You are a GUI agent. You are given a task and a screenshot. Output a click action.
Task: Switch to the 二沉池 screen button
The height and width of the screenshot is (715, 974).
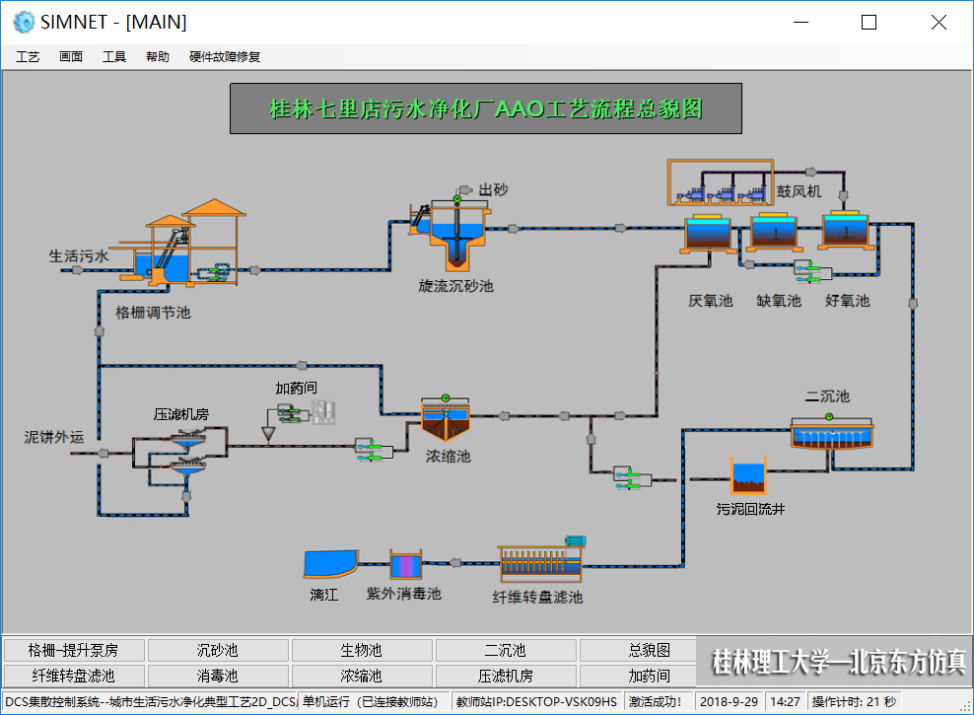click(506, 651)
